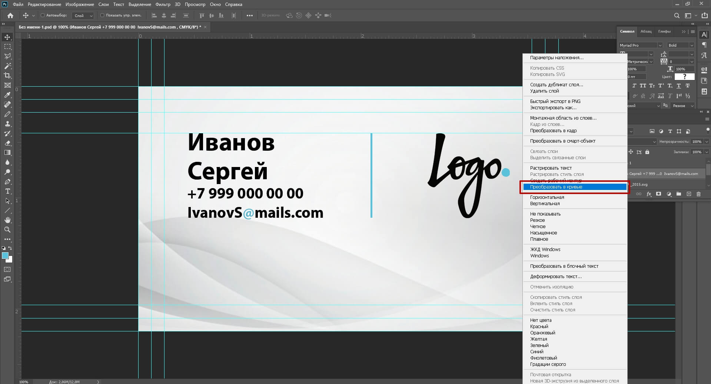Change the screen mode
The width and height of the screenshot is (711, 384).
click(x=7, y=279)
